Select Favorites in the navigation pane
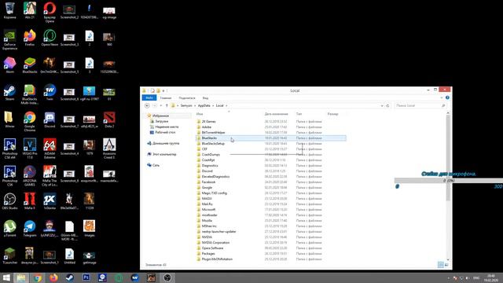The image size is (503, 283). (160, 116)
